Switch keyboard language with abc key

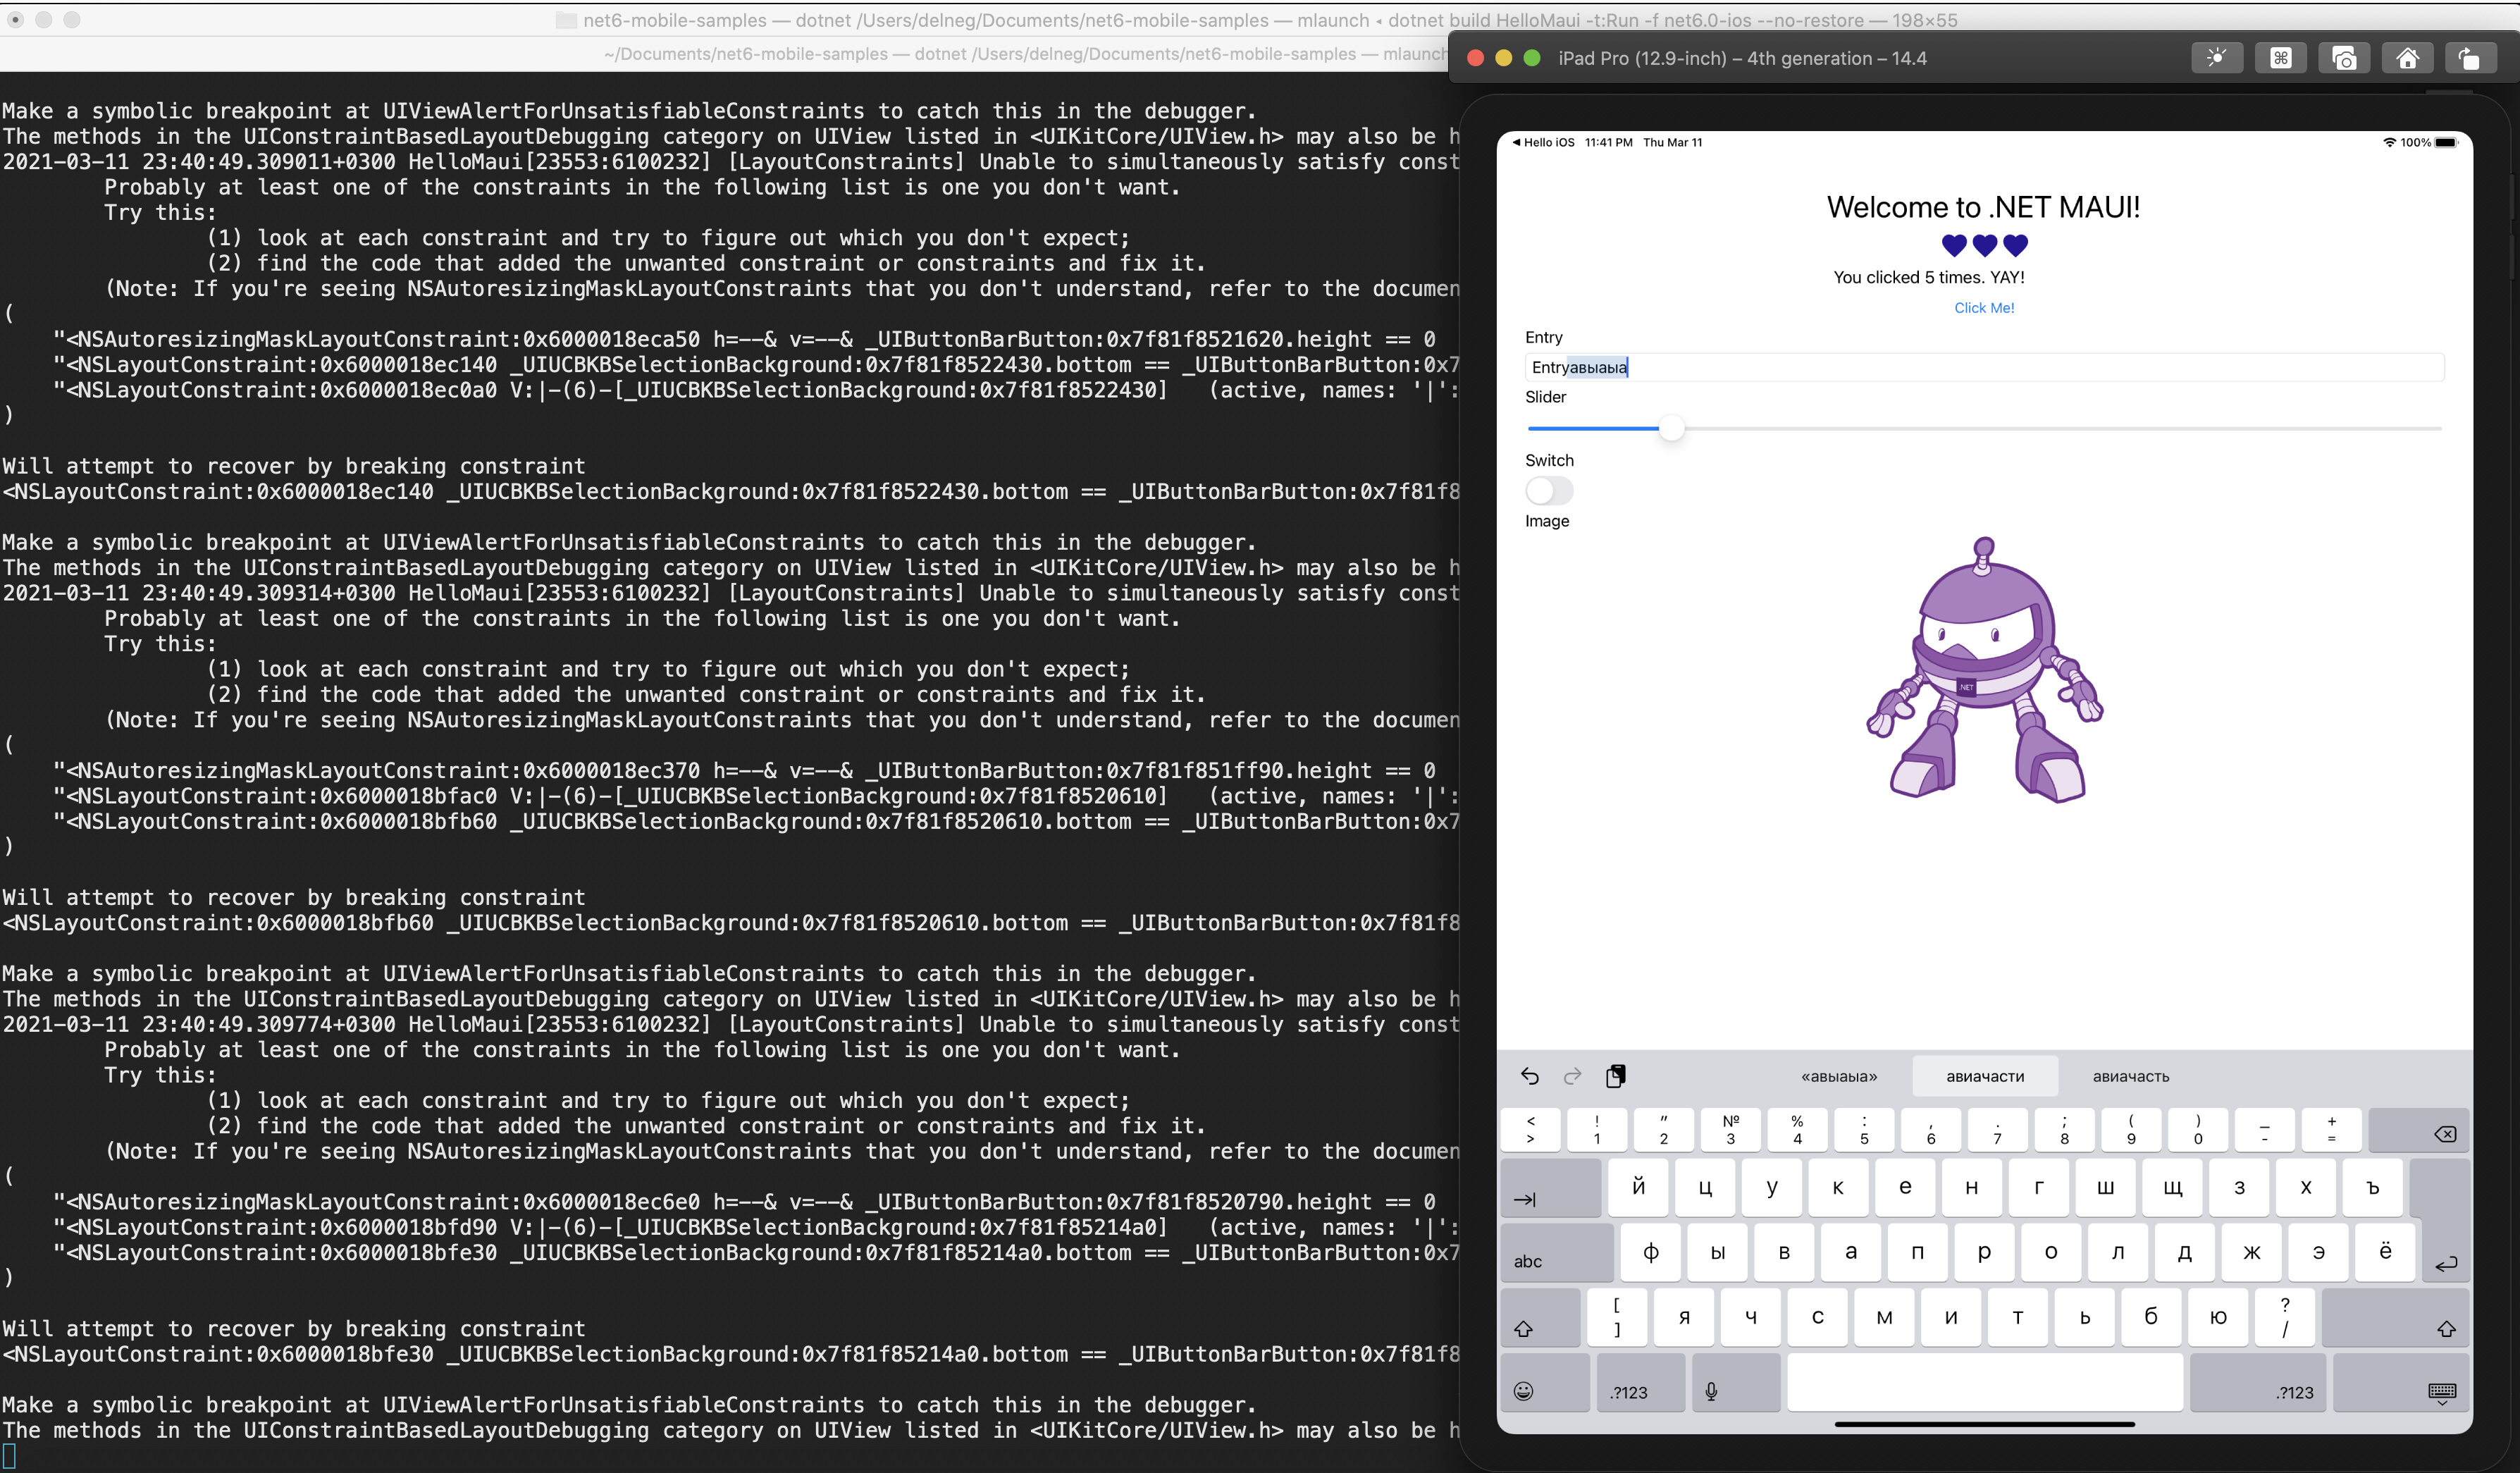click(1528, 1261)
